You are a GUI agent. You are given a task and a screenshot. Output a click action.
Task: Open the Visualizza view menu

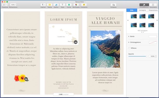[5, 5]
